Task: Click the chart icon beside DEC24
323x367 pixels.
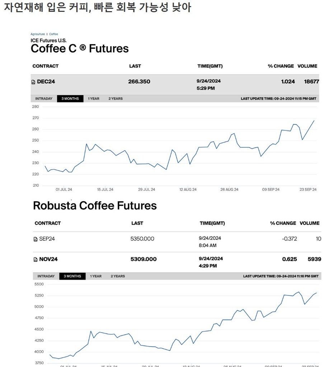Action: (x=34, y=82)
